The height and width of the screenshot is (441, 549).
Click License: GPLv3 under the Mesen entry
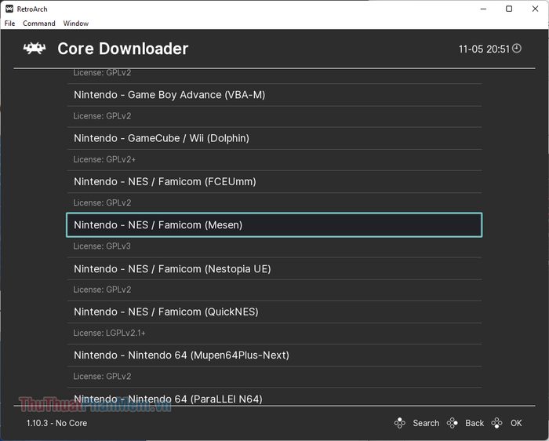(x=102, y=246)
